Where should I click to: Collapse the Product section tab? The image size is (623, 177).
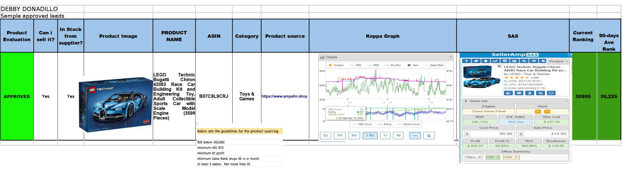(559, 61)
